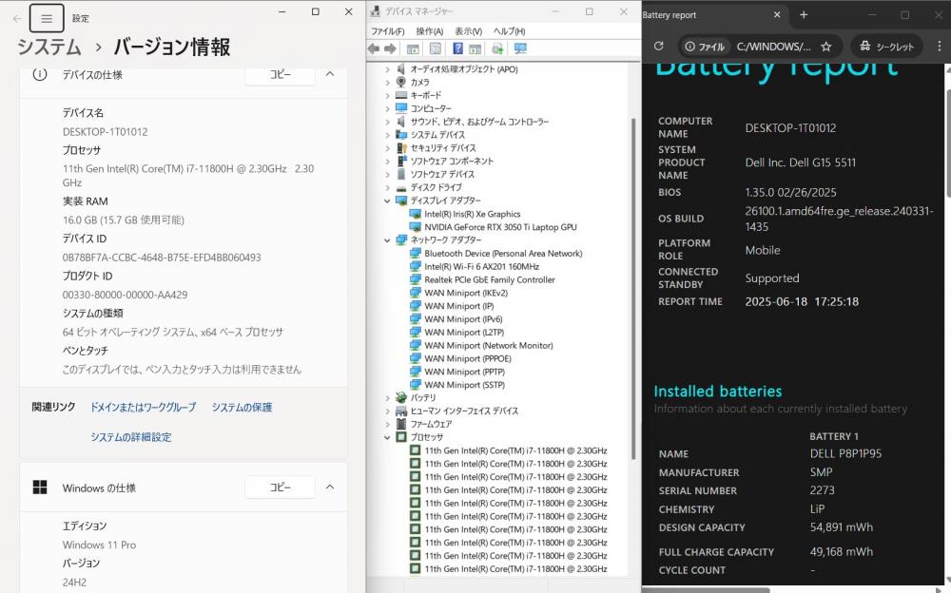Select the キーボード category icon
The width and height of the screenshot is (951, 593).
pyautogui.click(x=401, y=95)
